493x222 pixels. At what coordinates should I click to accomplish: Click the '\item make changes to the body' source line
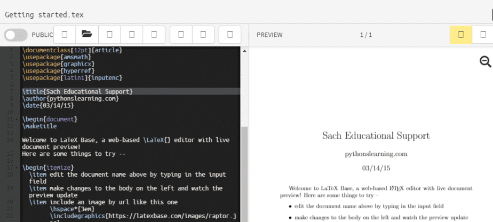coord(126,192)
